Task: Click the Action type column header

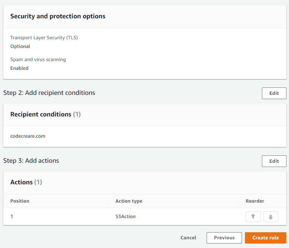Action: 129,201
